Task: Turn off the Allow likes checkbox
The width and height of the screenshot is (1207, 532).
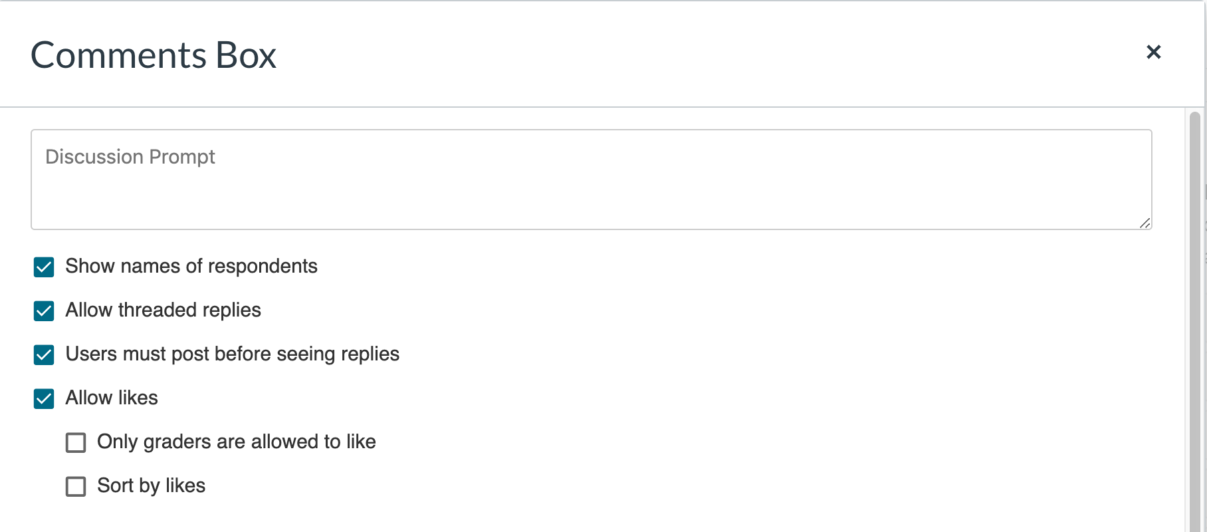Action: click(44, 399)
